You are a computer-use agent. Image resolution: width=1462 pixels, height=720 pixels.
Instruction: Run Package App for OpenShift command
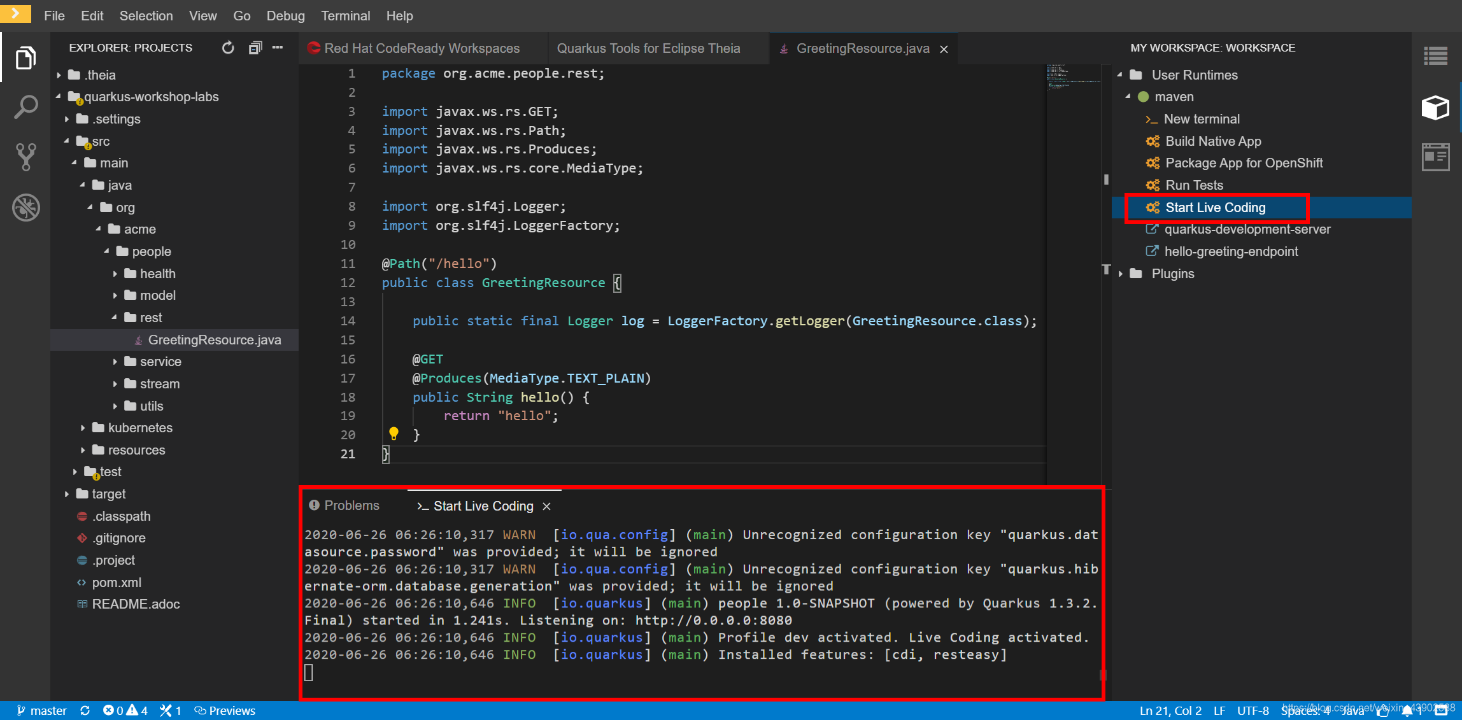tap(1244, 163)
